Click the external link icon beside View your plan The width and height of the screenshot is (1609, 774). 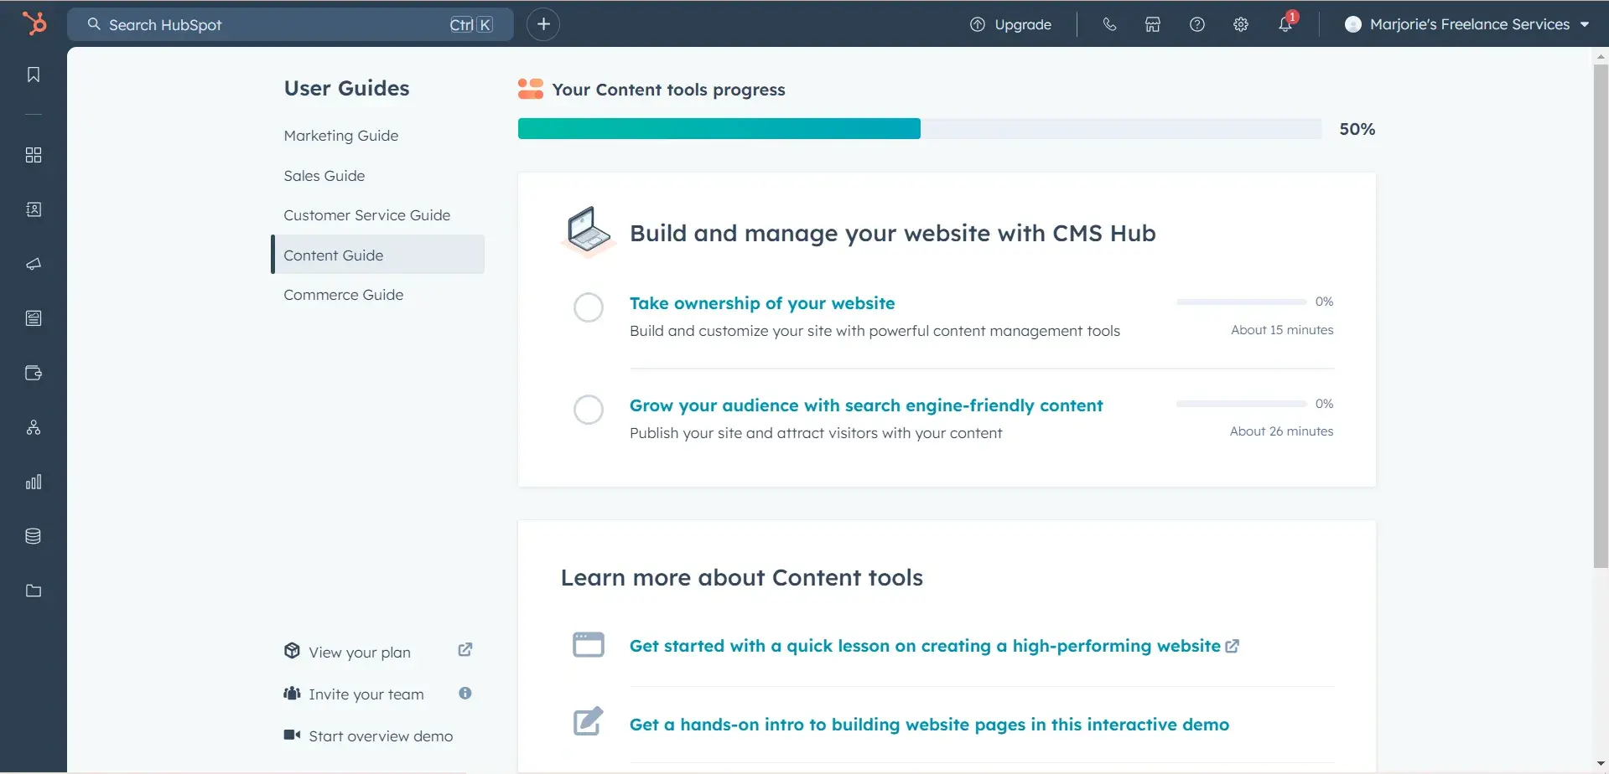(465, 650)
